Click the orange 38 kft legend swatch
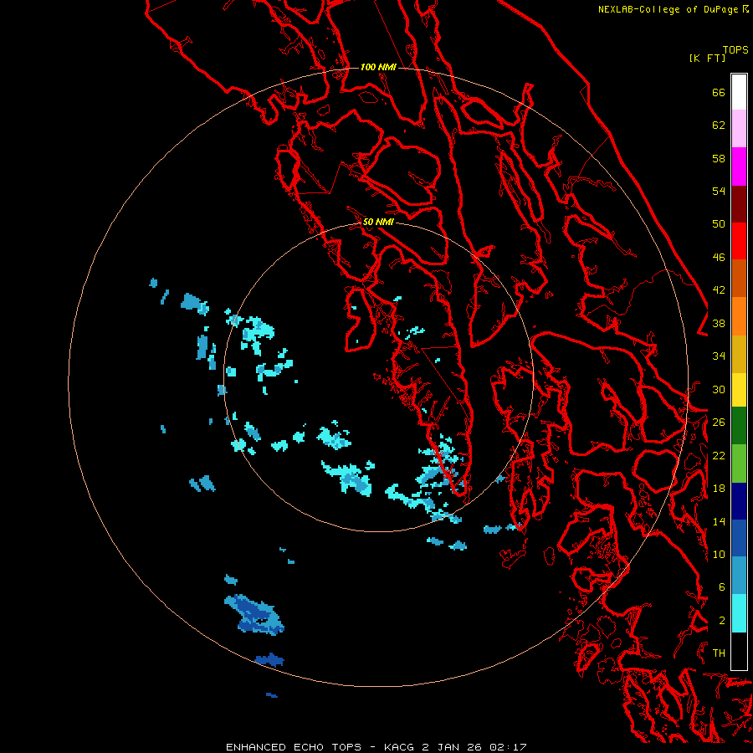Screen dimensions: 753x753 pyautogui.click(x=739, y=316)
